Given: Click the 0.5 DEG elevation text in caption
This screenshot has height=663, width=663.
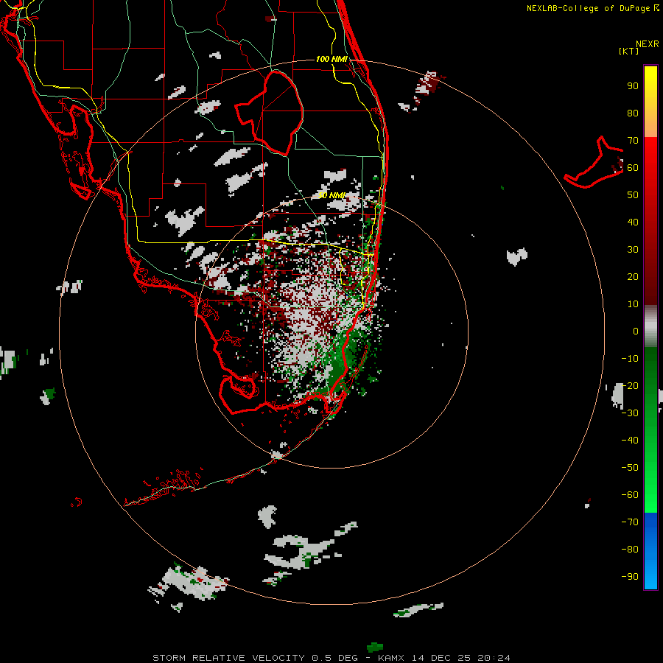Looking at the screenshot, I should click(334, 658).
